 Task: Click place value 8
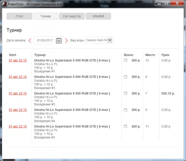click(146, 77)
